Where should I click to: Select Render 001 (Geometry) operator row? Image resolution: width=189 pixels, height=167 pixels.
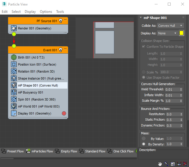[38, 28]
